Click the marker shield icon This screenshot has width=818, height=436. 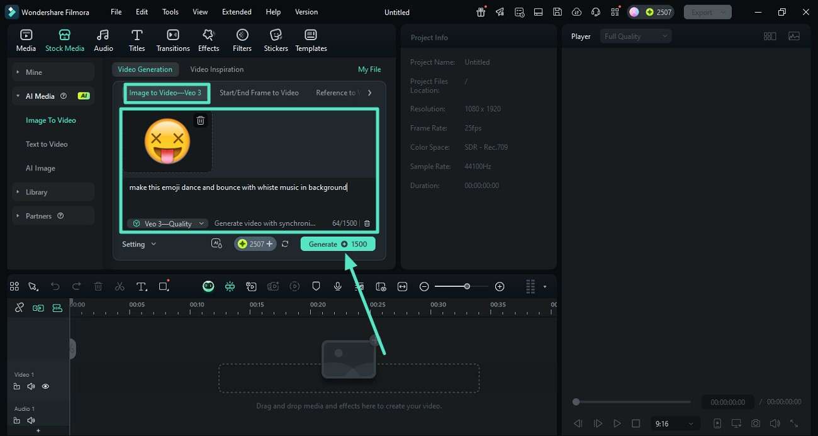point(317,286)
